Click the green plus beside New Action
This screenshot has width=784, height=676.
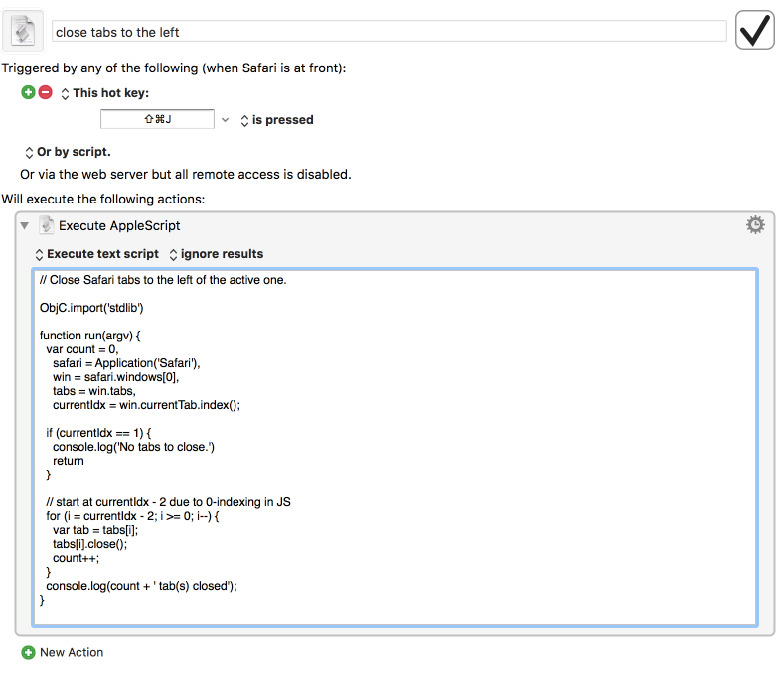tap(28, 652)
